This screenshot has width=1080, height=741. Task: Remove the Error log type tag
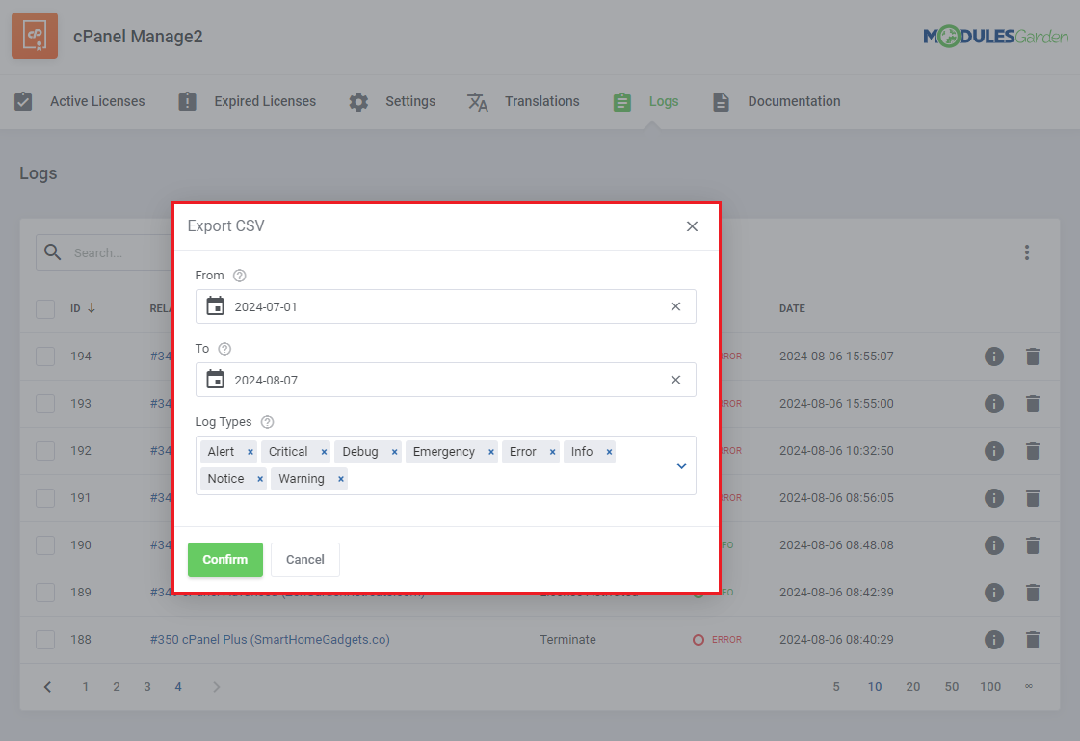point(552,453)
